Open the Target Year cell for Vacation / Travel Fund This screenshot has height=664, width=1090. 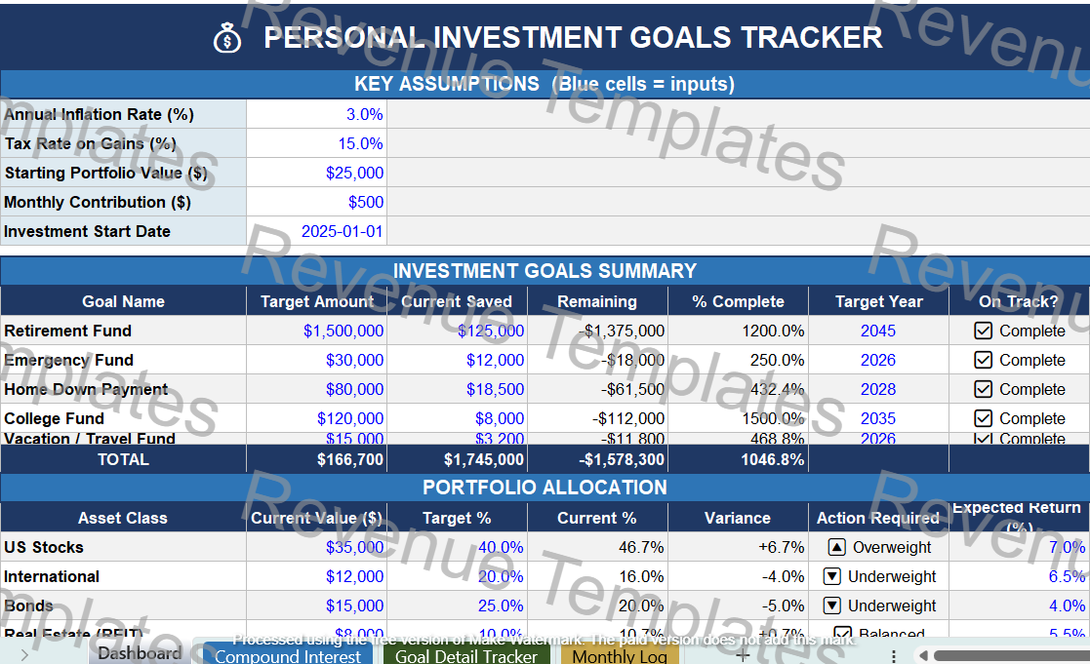(x=877, y=439)
